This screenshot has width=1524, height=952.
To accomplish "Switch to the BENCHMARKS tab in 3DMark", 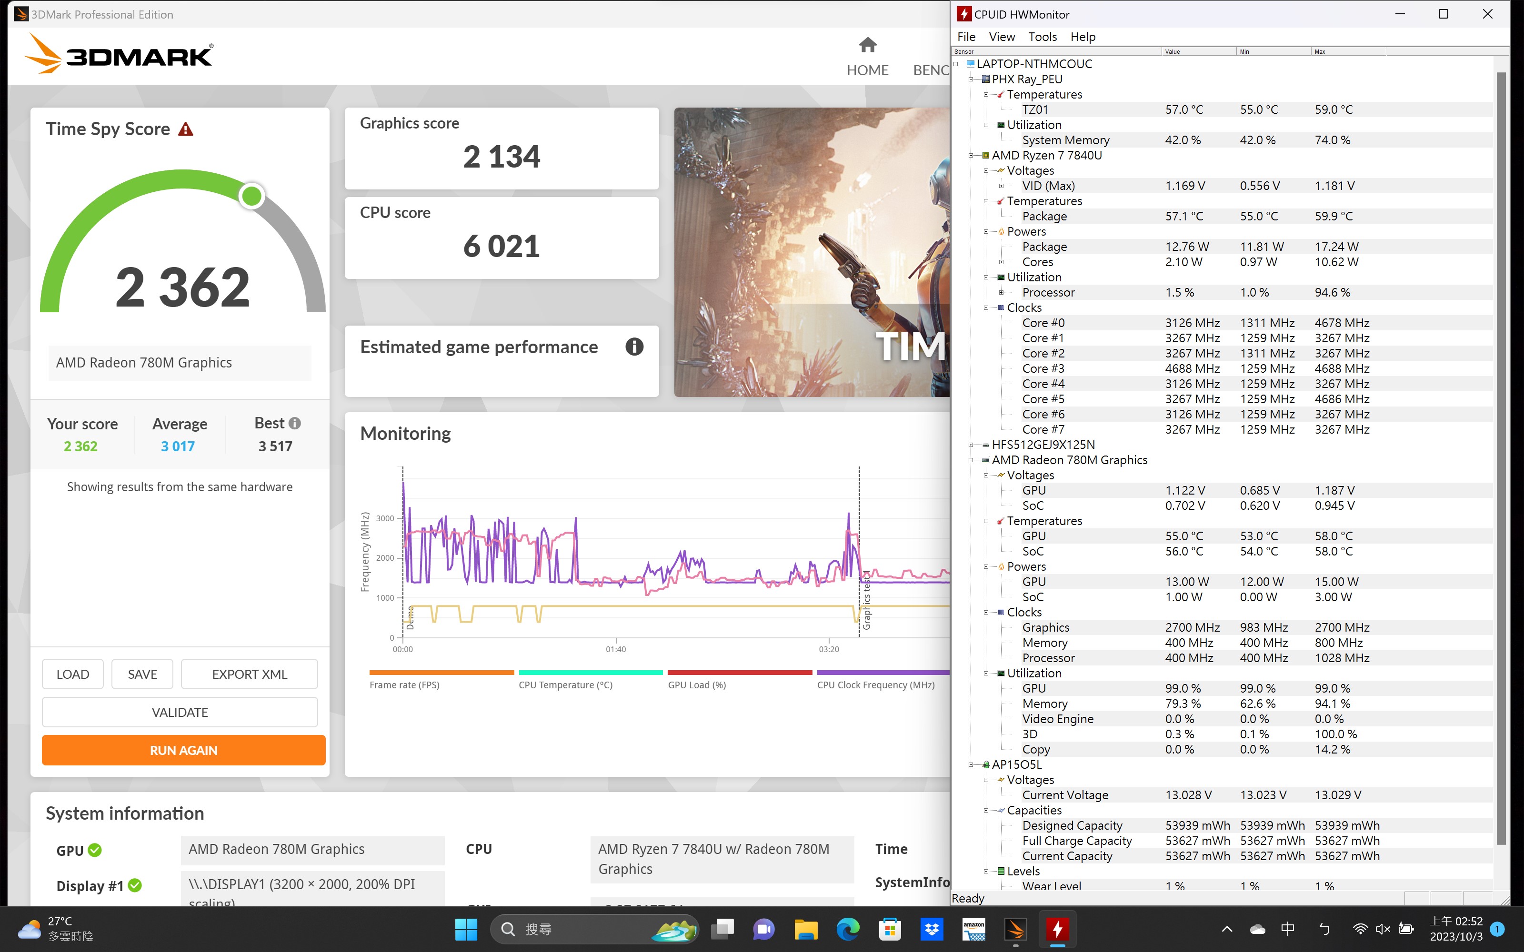I will [x=930, y=70].
